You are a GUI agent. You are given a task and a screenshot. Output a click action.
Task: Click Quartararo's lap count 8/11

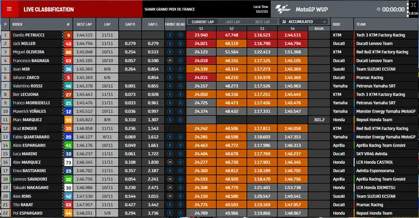tap(107, 137)
